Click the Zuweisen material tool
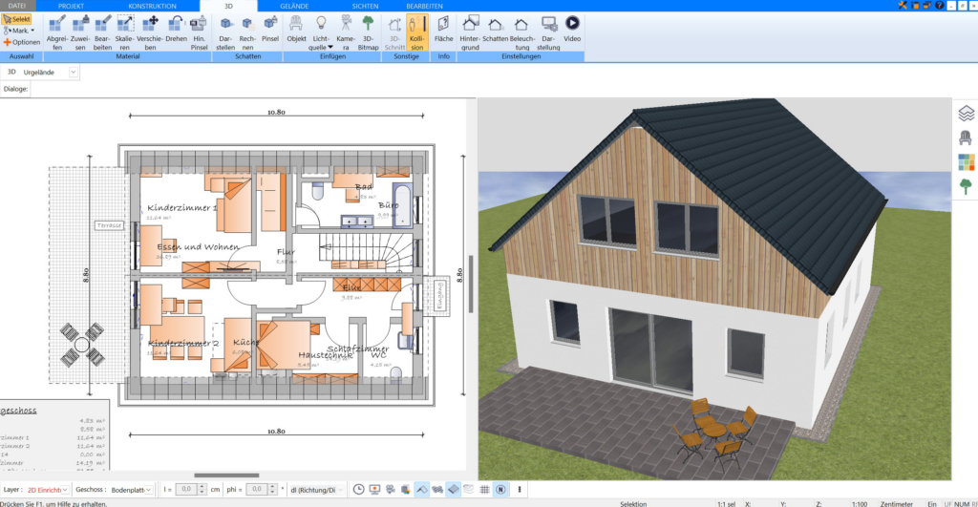The height and width of the screenshot is (507, 978). pyautogui.click(x=80, y=33)
